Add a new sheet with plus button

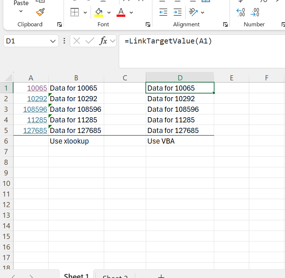click(x=161, y=276)
